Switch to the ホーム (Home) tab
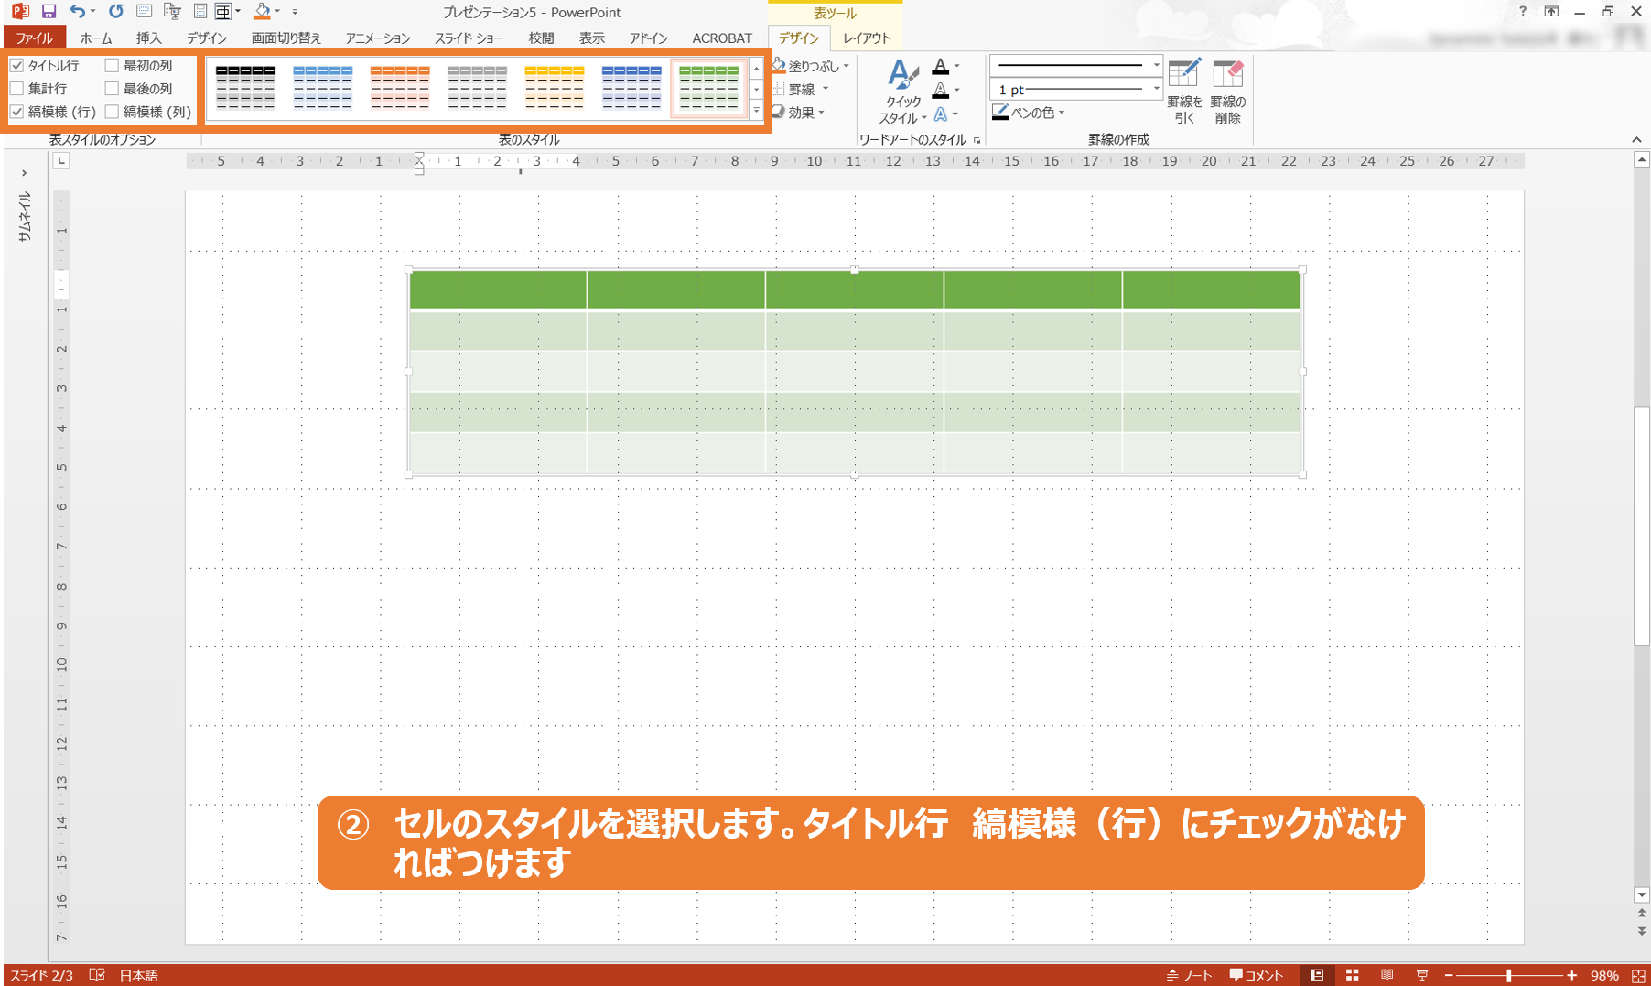Image resolution: width=1651 pixels, height=986 pixels. 96,38
